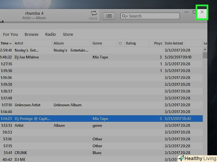Select the CRUNK Blues track row

coord(89,153)
